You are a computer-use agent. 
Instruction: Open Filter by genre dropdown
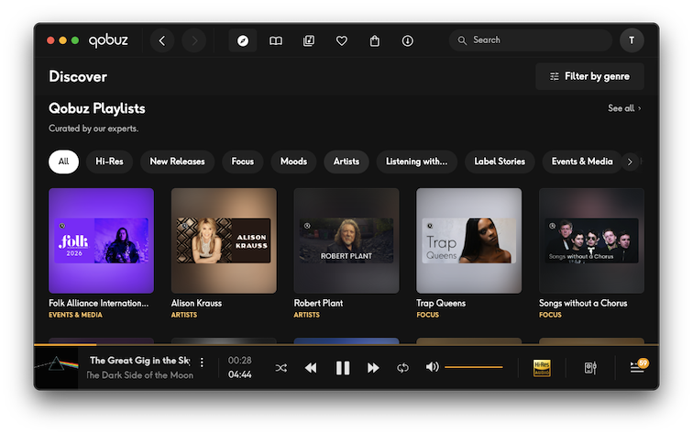tap(589, 76)
